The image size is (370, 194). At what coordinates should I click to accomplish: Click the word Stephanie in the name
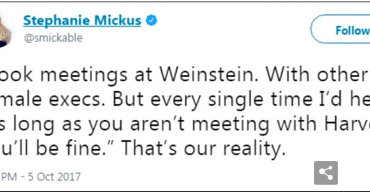(x=57, y=20)
